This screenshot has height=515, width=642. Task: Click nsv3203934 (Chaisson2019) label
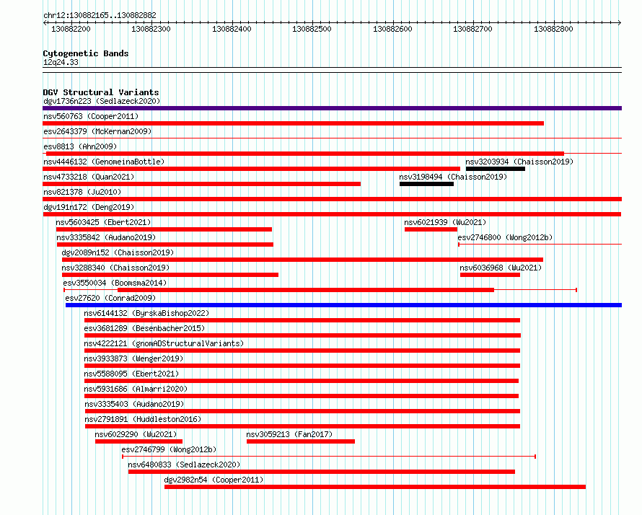point(519,162)
